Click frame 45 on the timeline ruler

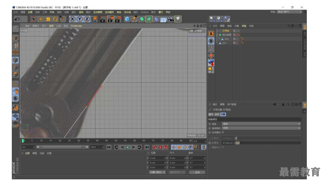point(106,141)
